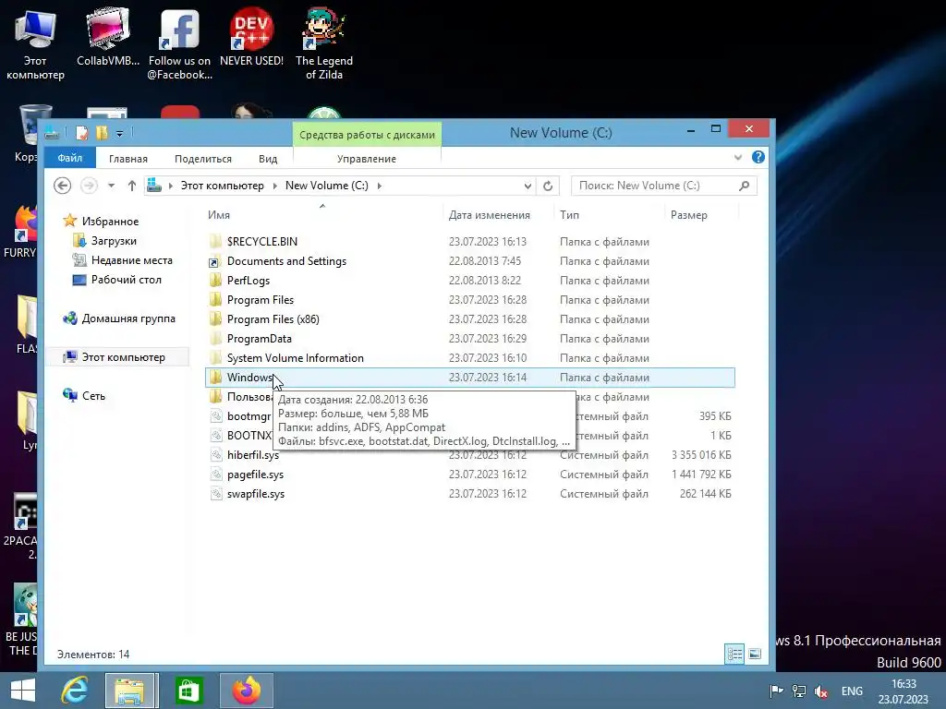Screen dimensions: 946x709
Task: Expand the address bar history dropdown
Action: pyautogui.click(x=528, y=186)
